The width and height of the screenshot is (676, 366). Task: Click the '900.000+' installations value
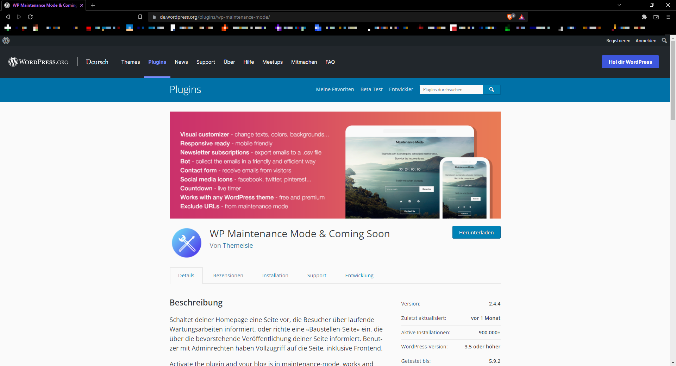(x=489, y=333)
